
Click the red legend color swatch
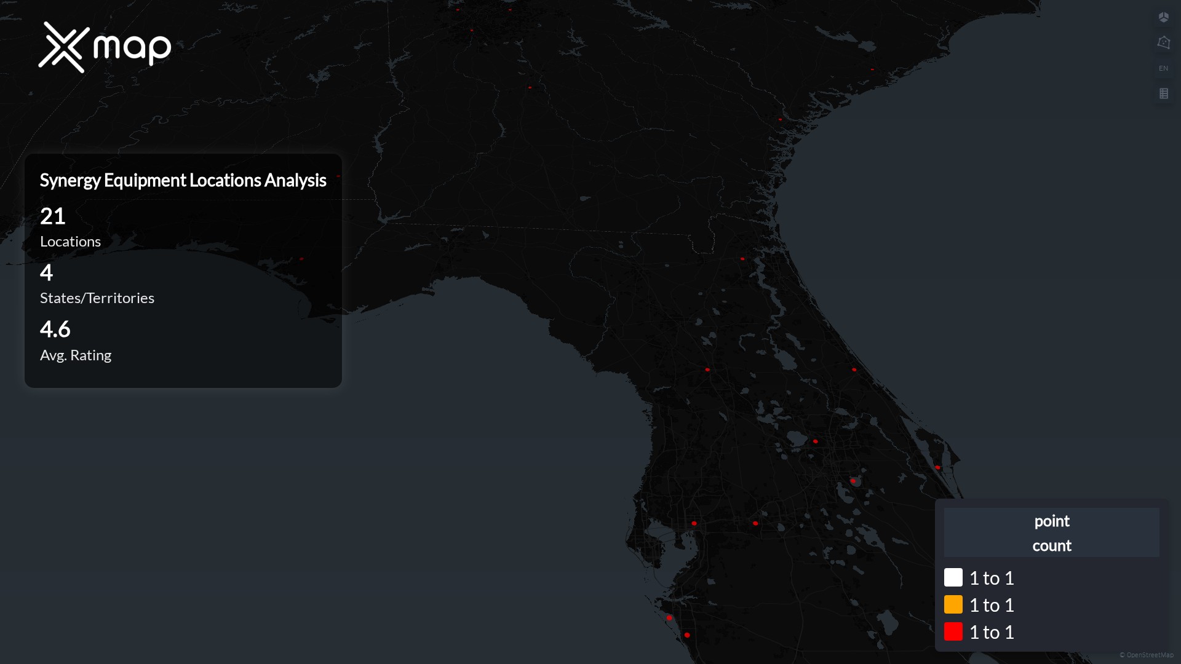[x=953, y=631]
